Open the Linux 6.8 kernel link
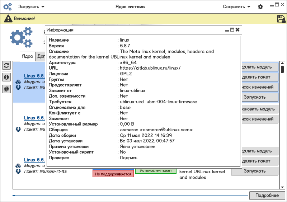This screenshot has width=287, height=202. [x=34, y=76]
